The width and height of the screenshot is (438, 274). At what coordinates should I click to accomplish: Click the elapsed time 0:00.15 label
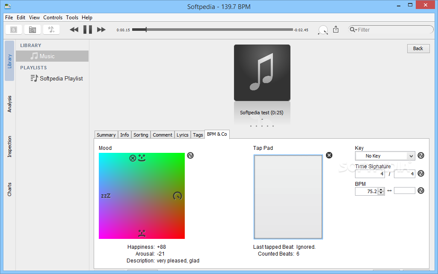[x=123, y=30]
